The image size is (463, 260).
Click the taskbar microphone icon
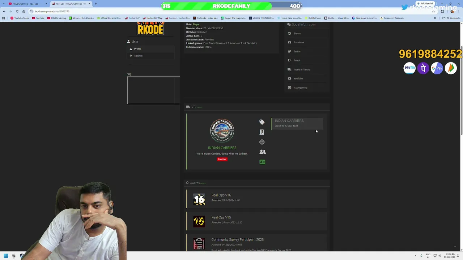click(421, 256)
